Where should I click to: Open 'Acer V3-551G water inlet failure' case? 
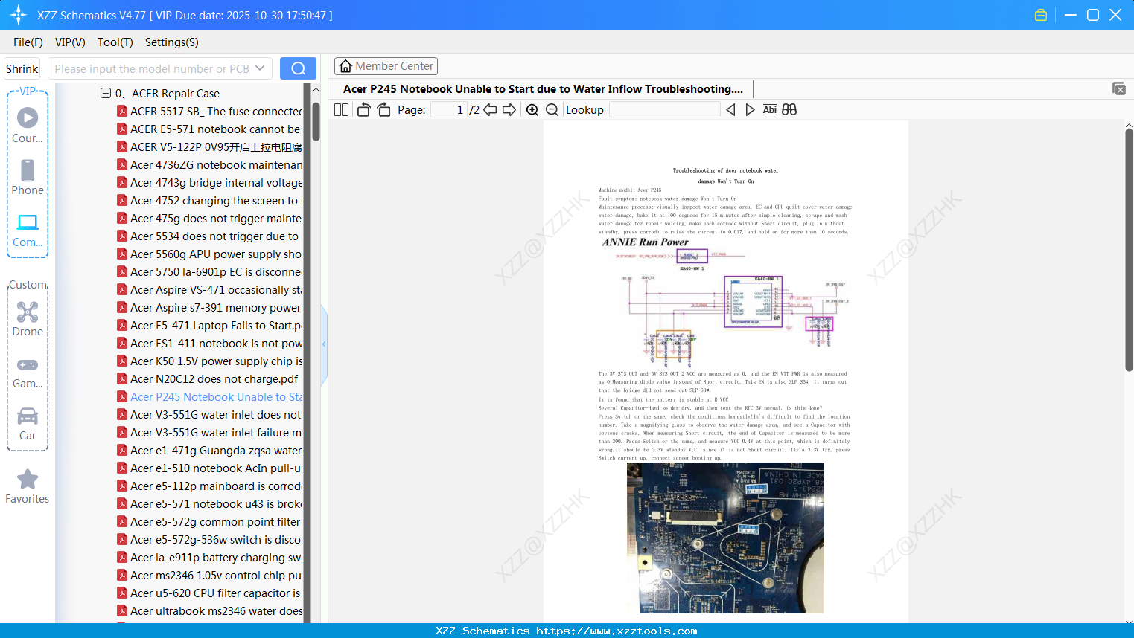210,433
